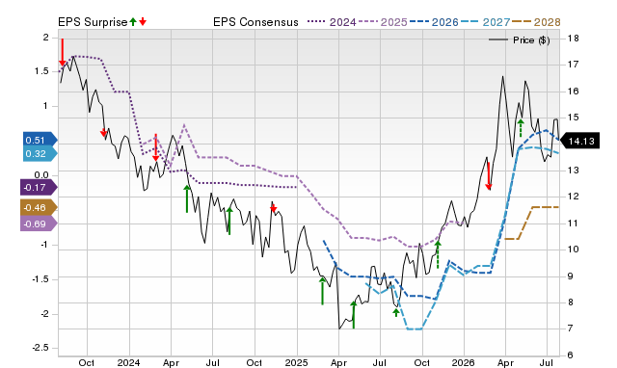Click the right price axis value '6'
The height and width of the screenshot is (368, 617).
(571, 355)
